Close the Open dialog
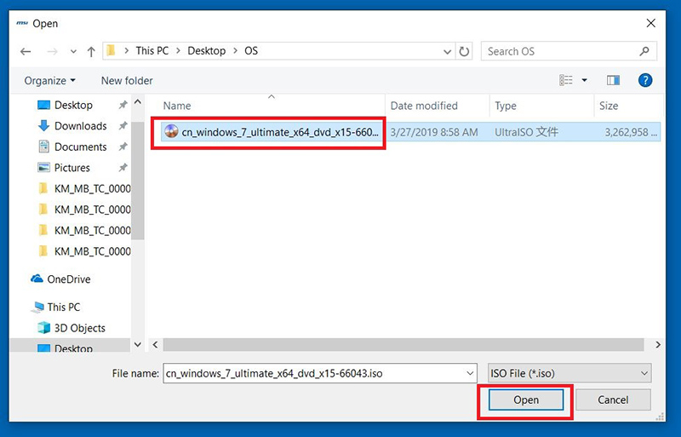 coord(650,23)
